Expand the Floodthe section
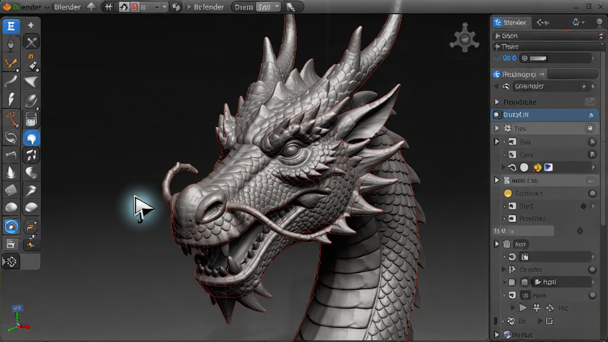Screen dimensions: 608x342 coord(497,102)
